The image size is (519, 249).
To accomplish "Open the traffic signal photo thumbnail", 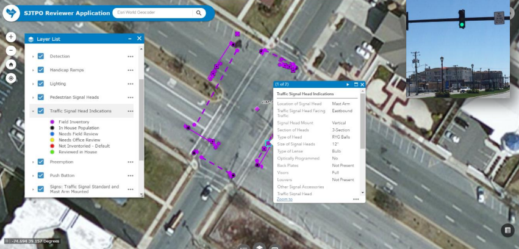I will coord(458,49).
